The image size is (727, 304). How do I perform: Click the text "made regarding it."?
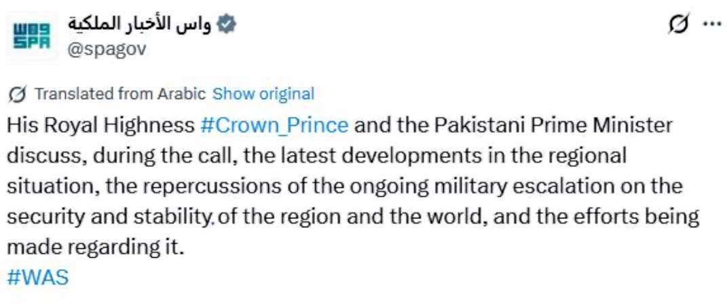(x=96, y=248)
